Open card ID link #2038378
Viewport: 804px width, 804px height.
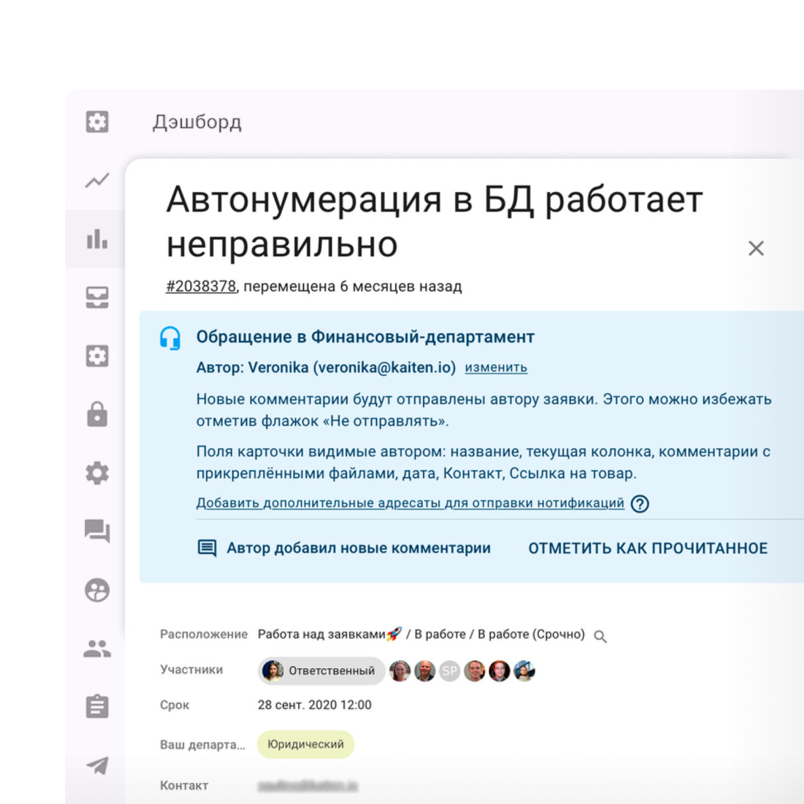(201, 286)
